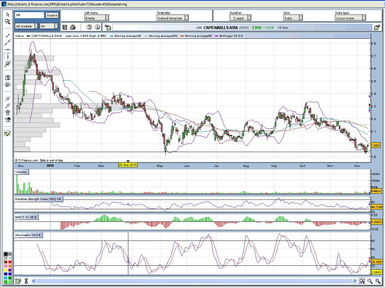Open the question mark help icon
Screen dimensions: 385x288
coord(89,27)
